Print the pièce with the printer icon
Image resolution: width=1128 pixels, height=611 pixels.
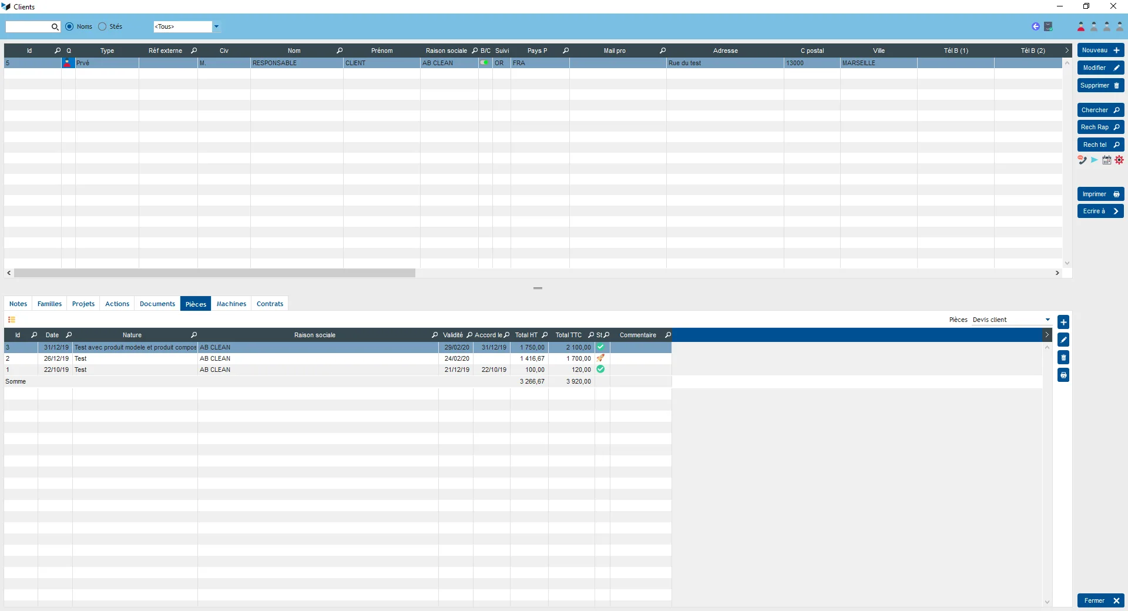pyautogui.click(x=1063, y=375)
